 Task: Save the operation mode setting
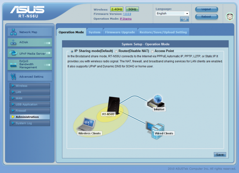coord(220,155)
